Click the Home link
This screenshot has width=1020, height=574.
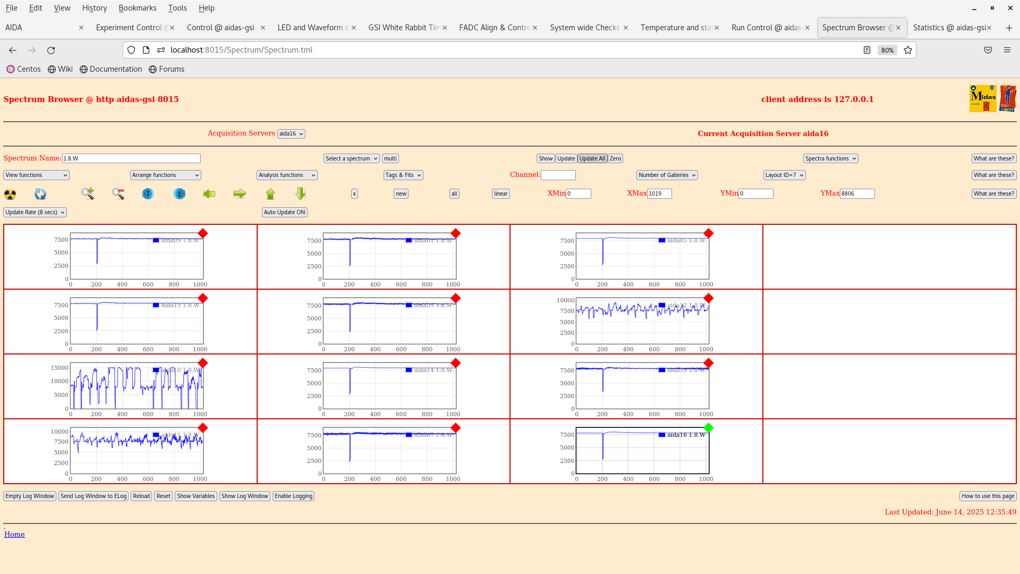14,535
